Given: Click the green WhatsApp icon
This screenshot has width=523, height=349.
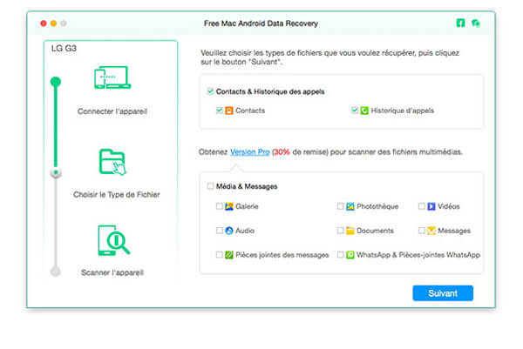Looking at the screenshot, I should [350, 255].
